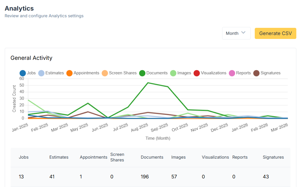This screenshot has width=298, height=187.
Task: Select the Estimates total value 41
Action: coord(52,177)
